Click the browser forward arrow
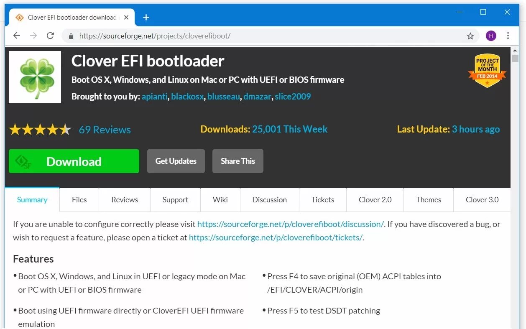526x329 pixels. click(x=33, y=36)
